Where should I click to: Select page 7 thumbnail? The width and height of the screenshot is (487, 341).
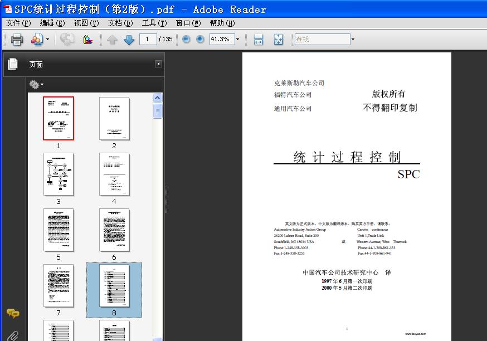click(x=59, y=285)
